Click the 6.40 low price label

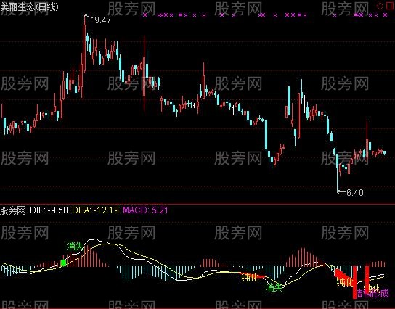point(355,193)
